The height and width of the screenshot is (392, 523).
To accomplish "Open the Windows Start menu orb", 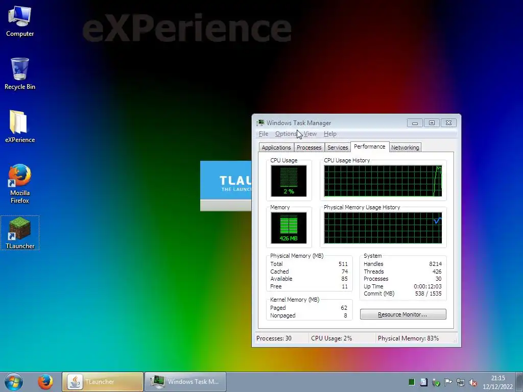I will (14, 382).
